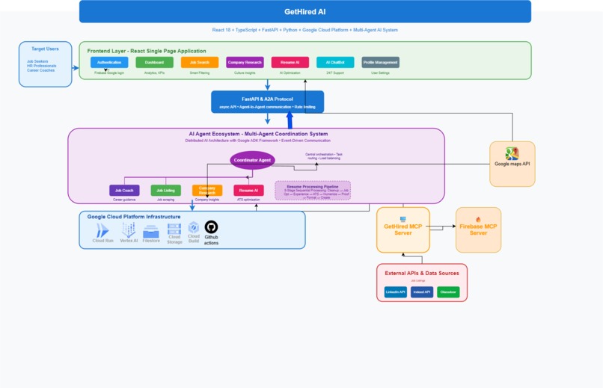Select the Job Coach agent block
The image size is (603, 388).
pyautogui.click(x=124, y=190)
